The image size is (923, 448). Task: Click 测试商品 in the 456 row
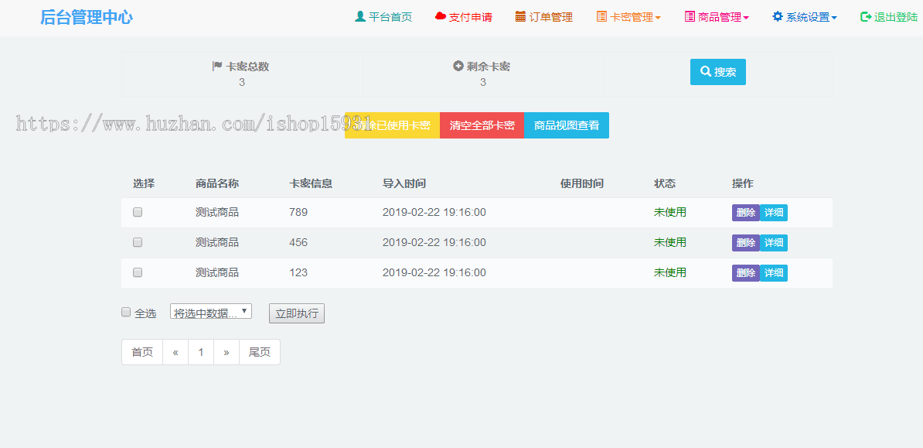tap(217, 242)
